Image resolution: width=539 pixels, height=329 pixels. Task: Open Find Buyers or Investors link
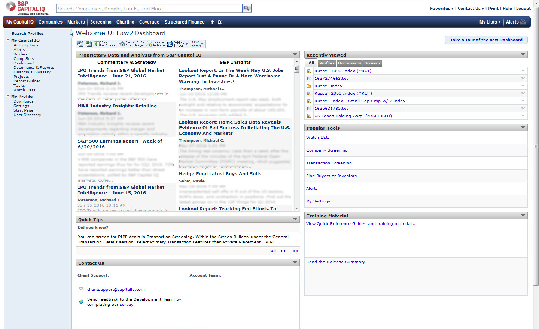[x=331, y=176]
